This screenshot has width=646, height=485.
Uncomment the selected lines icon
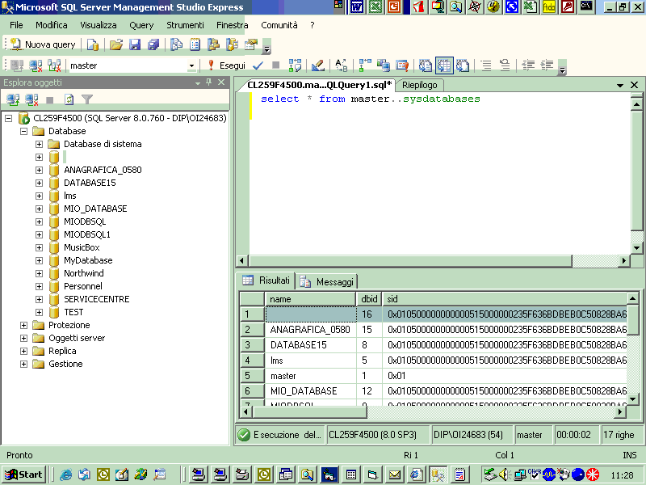pos(505,65)
